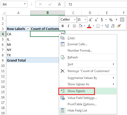The image size is (127, 115).
Task: Select column A header
Action: point(18,13)
